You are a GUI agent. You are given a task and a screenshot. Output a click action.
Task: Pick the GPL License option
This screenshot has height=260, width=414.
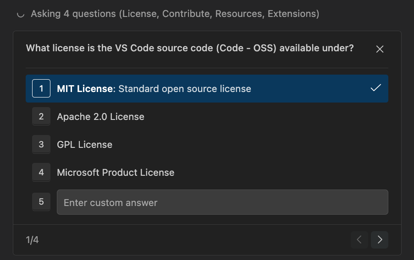tap(84, 145)
